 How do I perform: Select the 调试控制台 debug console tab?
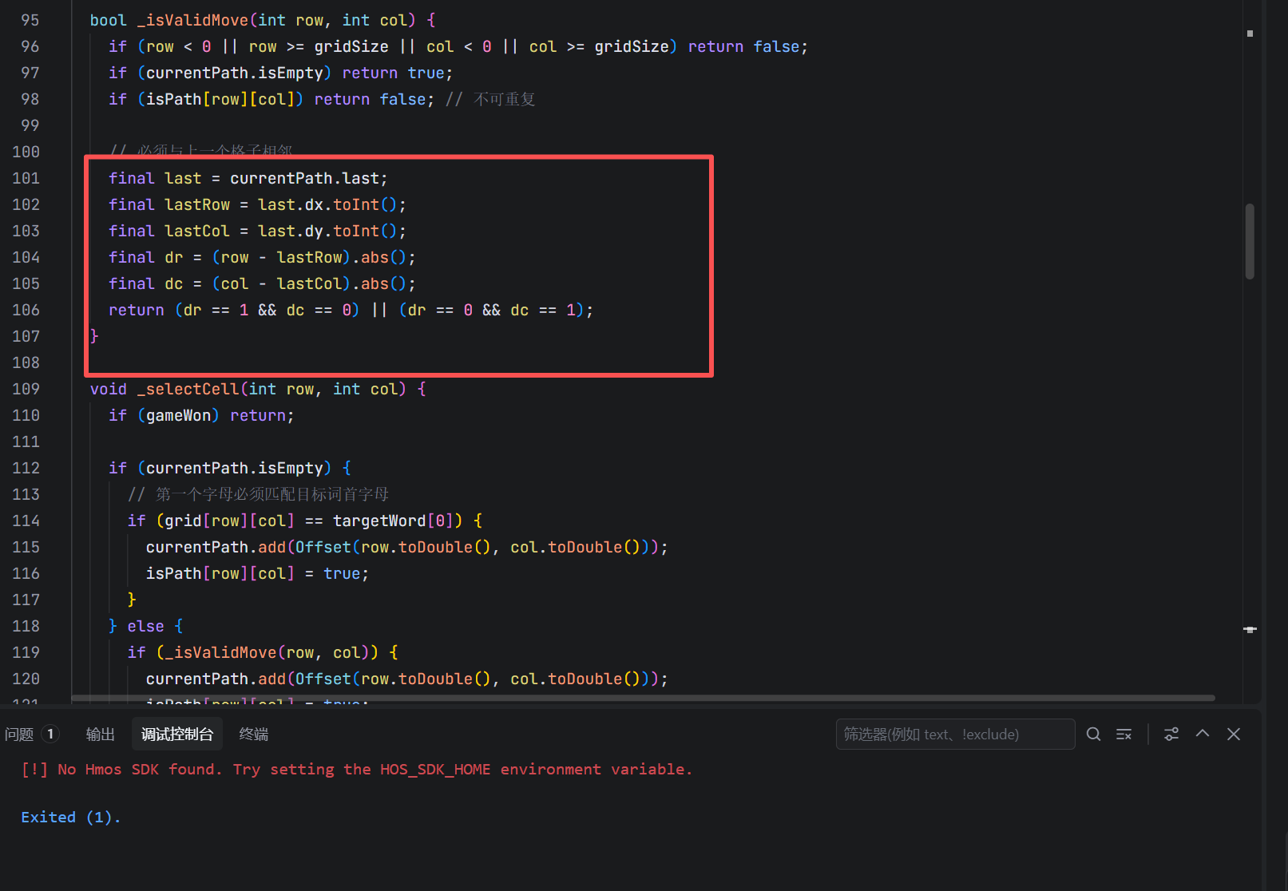click(x=177, y=734)
